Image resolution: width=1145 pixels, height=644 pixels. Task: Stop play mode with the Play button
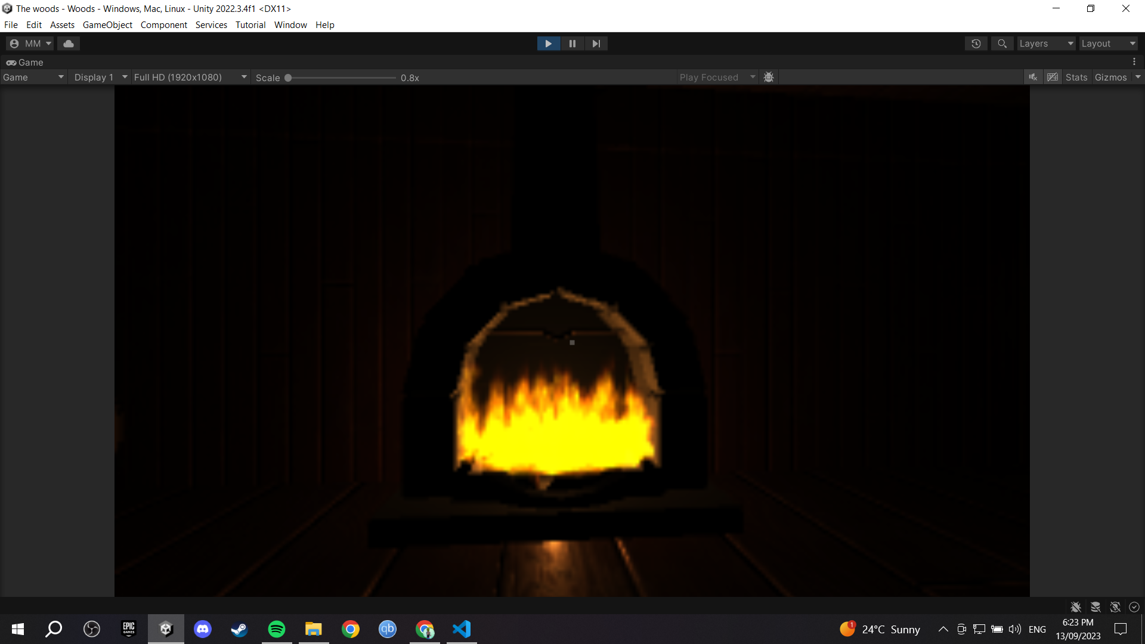(x=548, y=44)
